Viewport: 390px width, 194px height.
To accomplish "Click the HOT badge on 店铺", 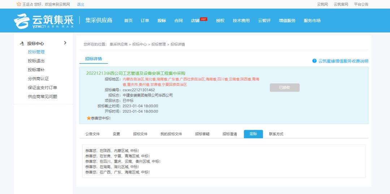I will pyautogui.click(x=204, y=19).
